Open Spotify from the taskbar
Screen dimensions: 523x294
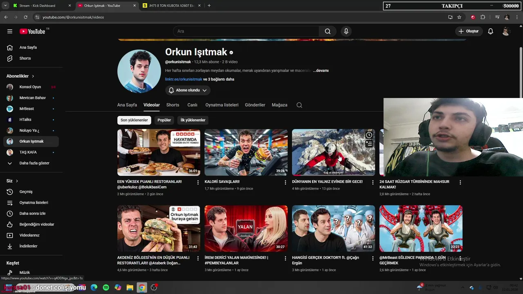click(106, 287)
